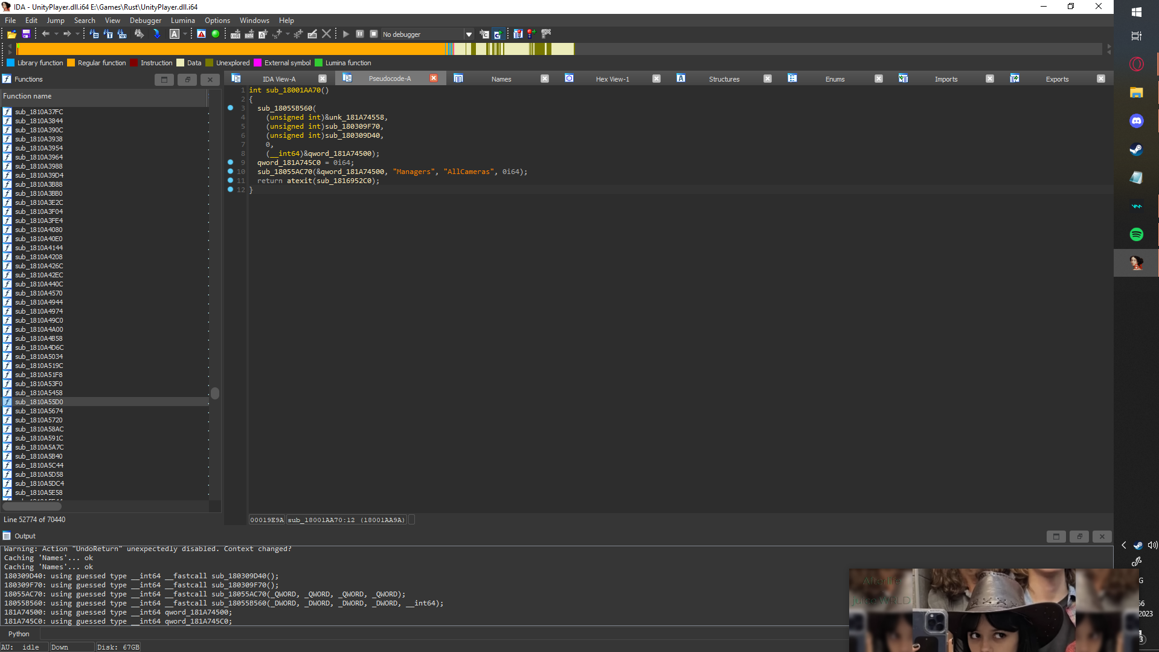Jump forward with the right arrow icon
This screenshot has width=1159, height=652.
(x=67, y=34)
